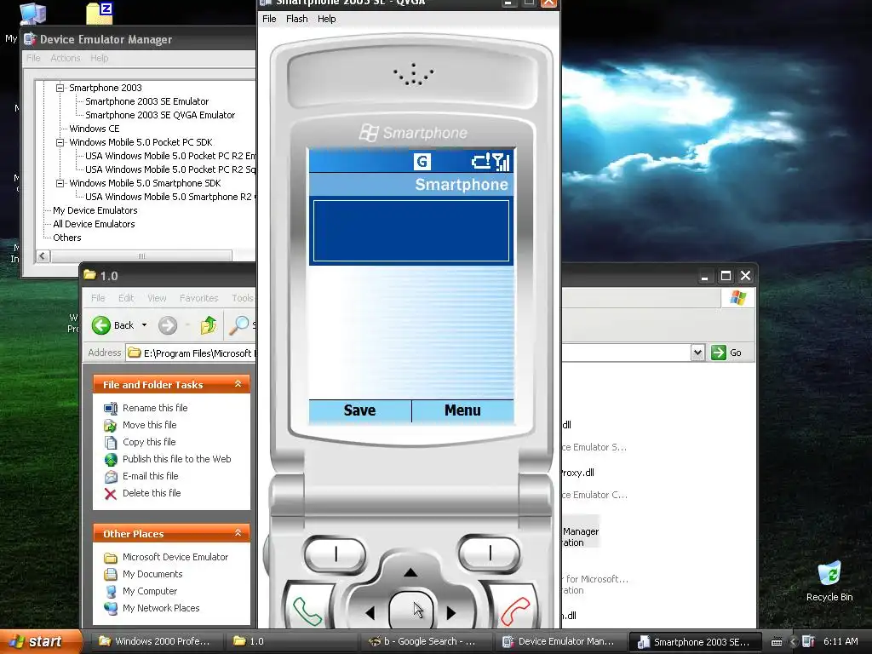
Task: Open Explorer's Favorites menu
Action: [x=198, y=298]
